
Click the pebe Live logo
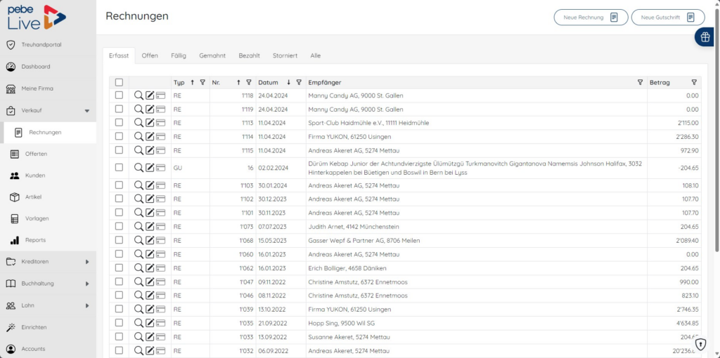pyautogui.click(x=37, y=17)
